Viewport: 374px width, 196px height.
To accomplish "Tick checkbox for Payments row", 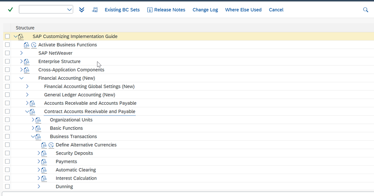I will click(8, 161).
